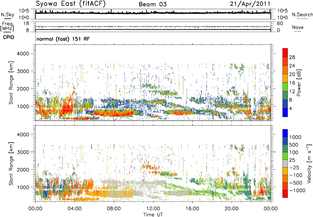Click the "16" label on Power color bar
Screen dimensions: 313x217
tap(292, 83)
